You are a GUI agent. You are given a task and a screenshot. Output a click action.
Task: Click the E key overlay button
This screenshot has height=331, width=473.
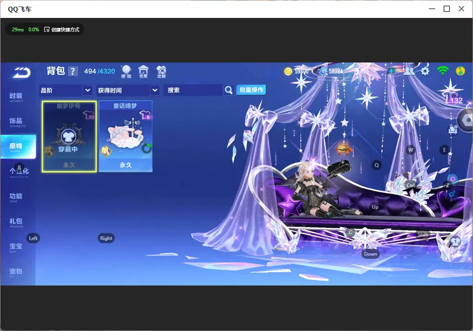[444, 150]
